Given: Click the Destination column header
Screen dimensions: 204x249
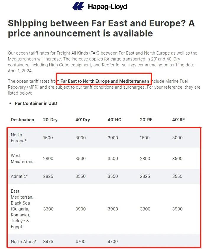Looking at the screenshot, I should click(x=22, y=120).
